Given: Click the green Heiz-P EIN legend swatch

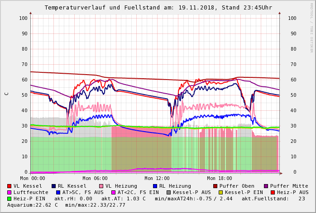Looking at the screenshot, I should tap(10, 199).
